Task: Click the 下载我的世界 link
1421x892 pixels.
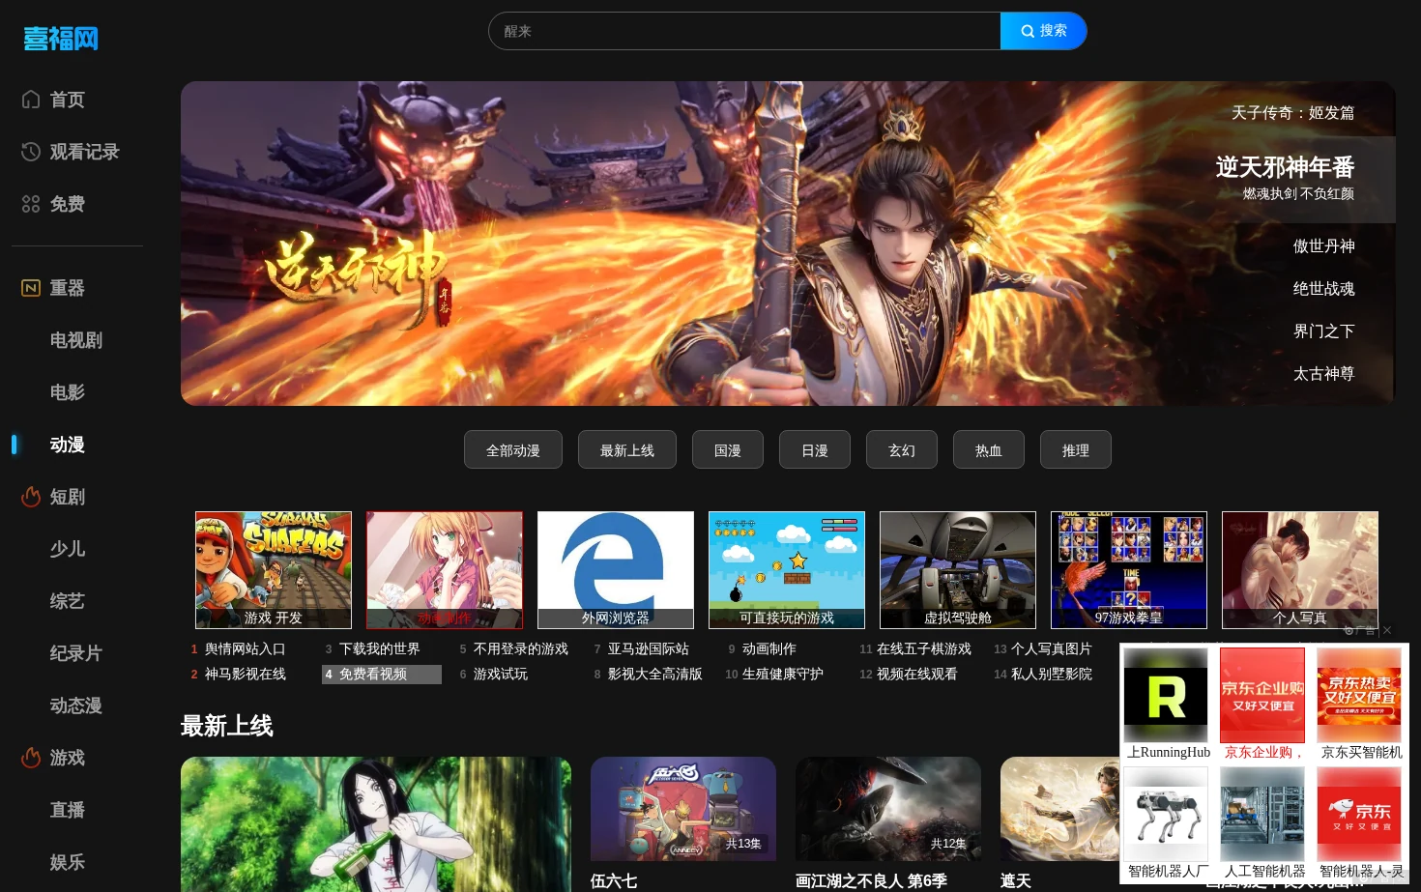Action: point(380,649)
